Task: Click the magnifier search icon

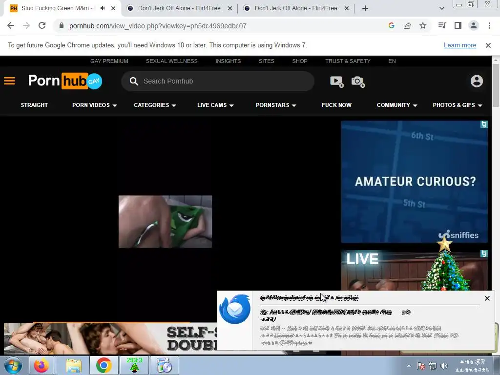Action: pos(134,82)
